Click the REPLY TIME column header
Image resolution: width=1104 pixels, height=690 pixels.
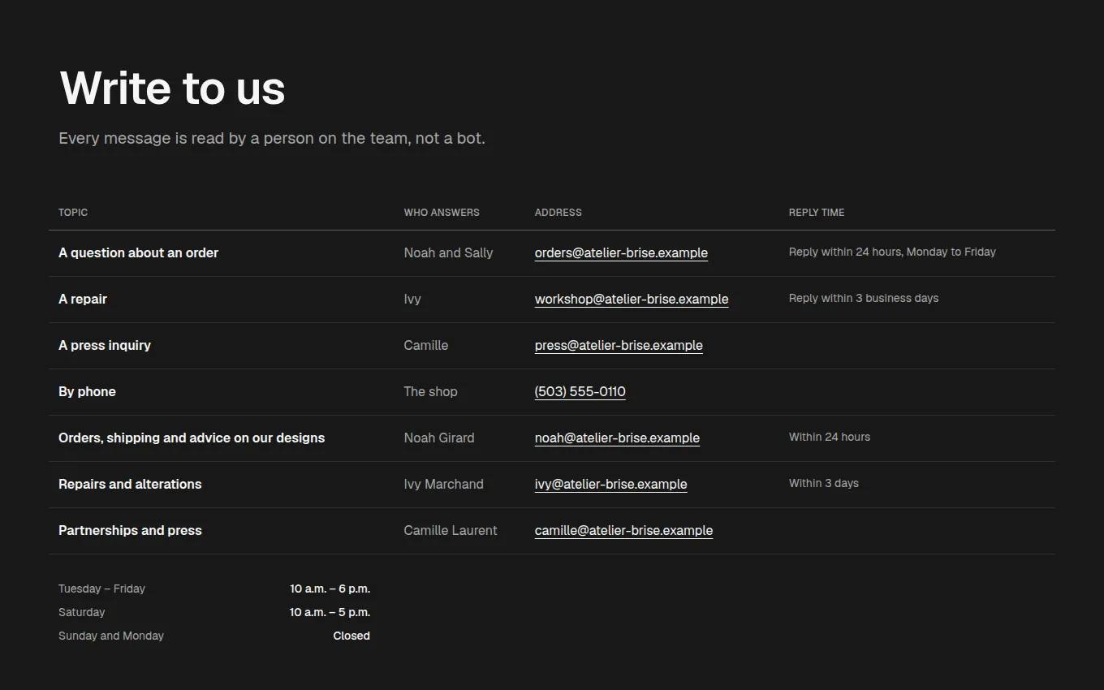[817, 213]
